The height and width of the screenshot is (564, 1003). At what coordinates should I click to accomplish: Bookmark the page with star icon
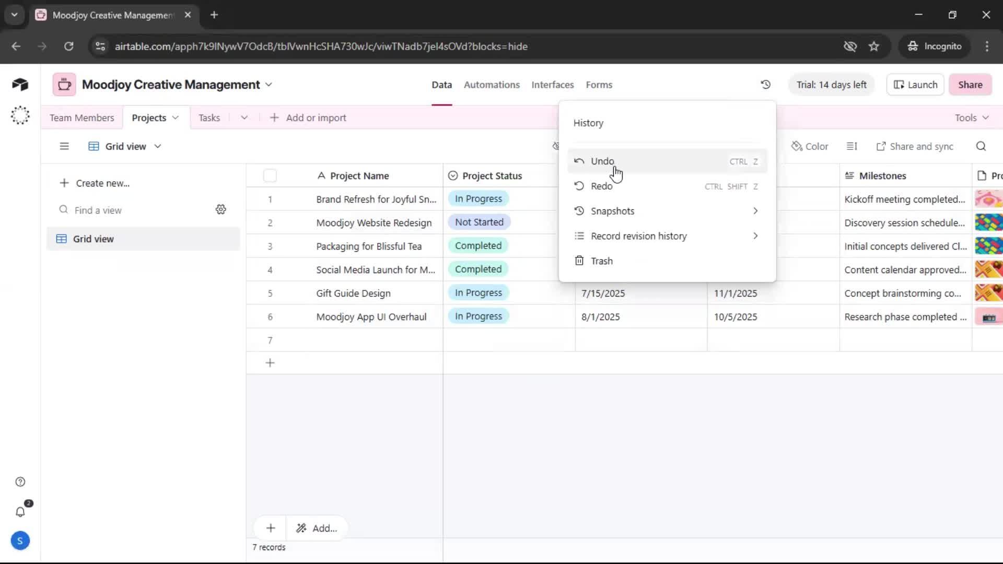[x=874, y=46]
